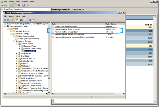This screenshot has width=159, height=107.
Task: Click the Up one level folder icon in Group Policy Management toolbar
Action: click(x=10, y=5)
